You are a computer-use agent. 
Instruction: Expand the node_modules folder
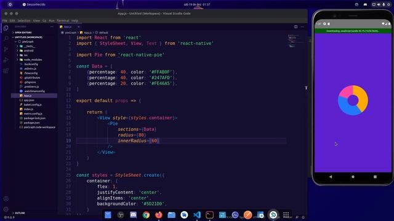(33, 60)
